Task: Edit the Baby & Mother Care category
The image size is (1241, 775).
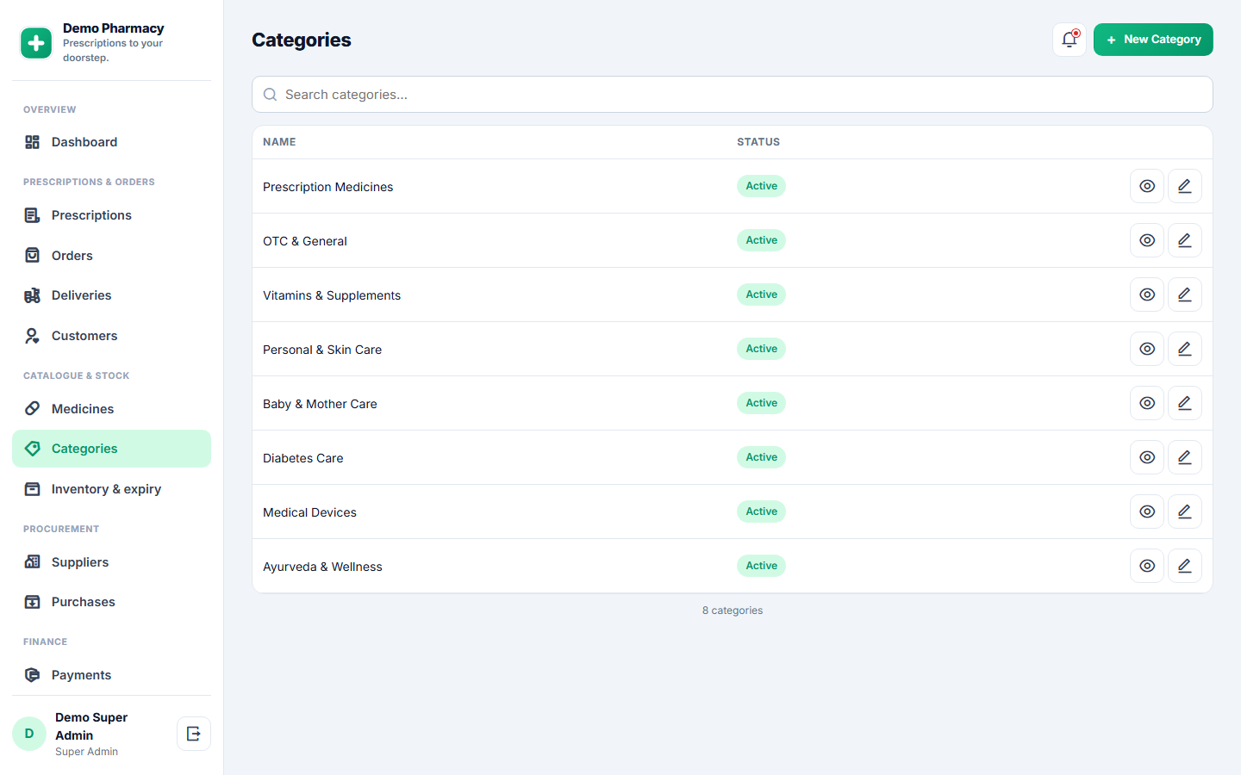Action: [x=1185, y=403]
